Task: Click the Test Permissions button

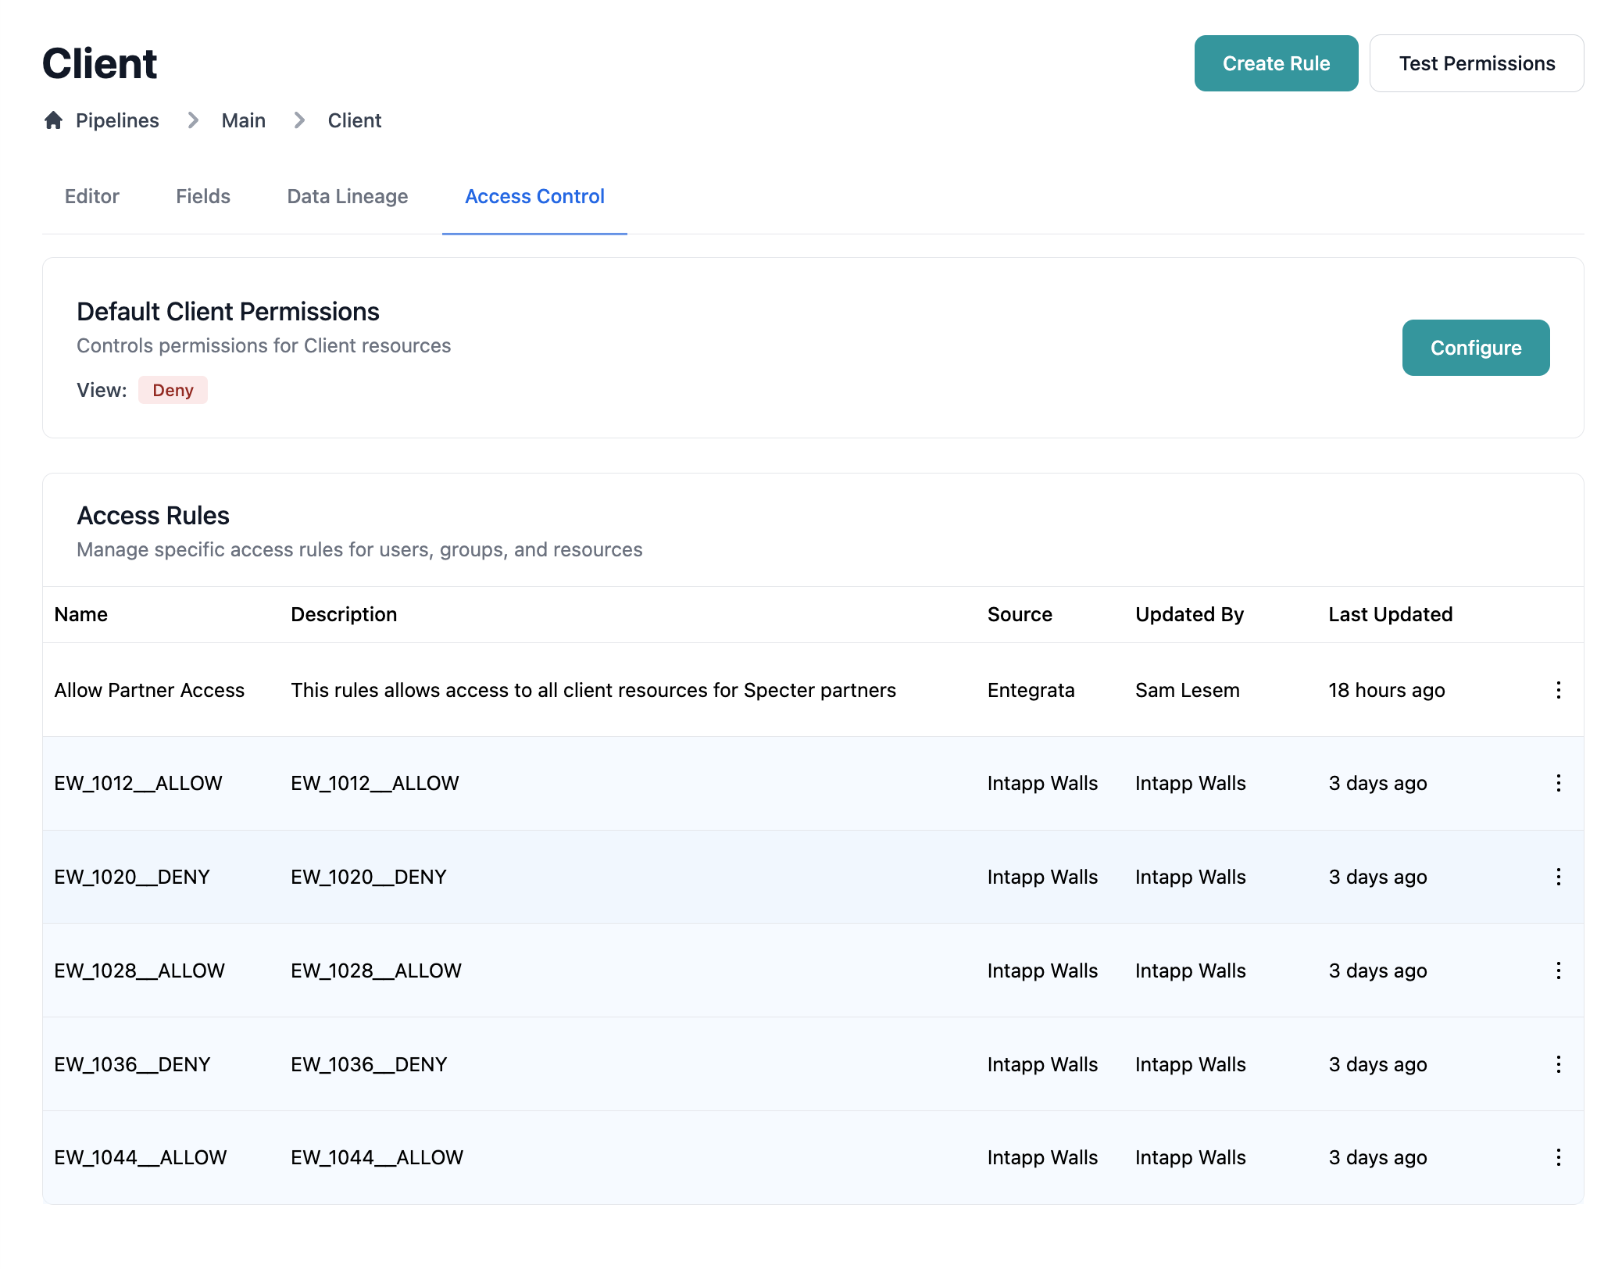Action: coord(1476,63)
